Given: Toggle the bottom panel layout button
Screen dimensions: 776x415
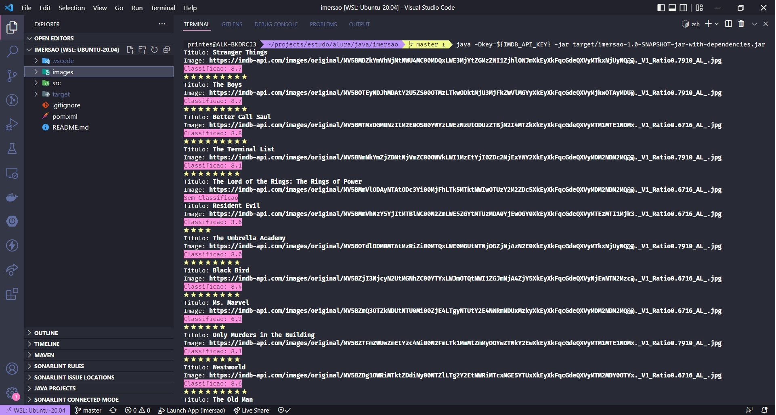Looking at the screenshot, I should click(x=672, y=8).
